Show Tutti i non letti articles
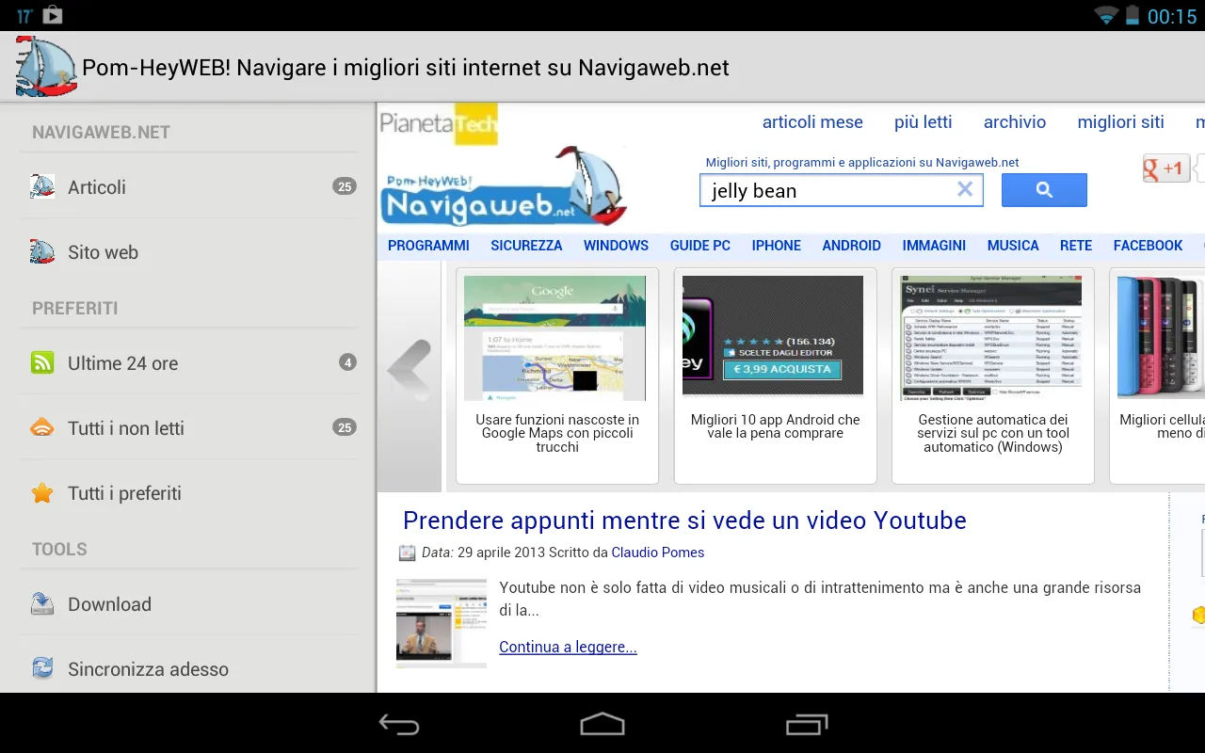The height and width of the screenshot is (753, 1205). pos(188,428)
